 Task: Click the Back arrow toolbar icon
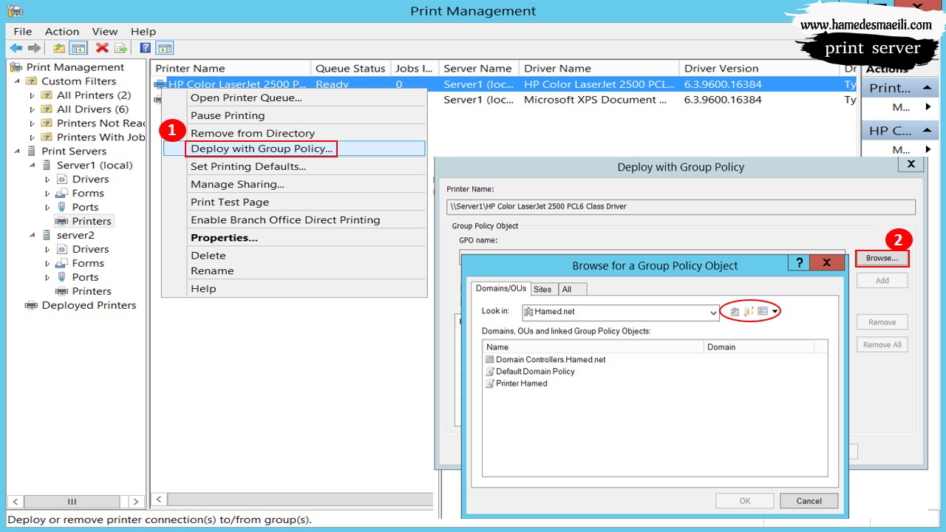pos(16,48)
